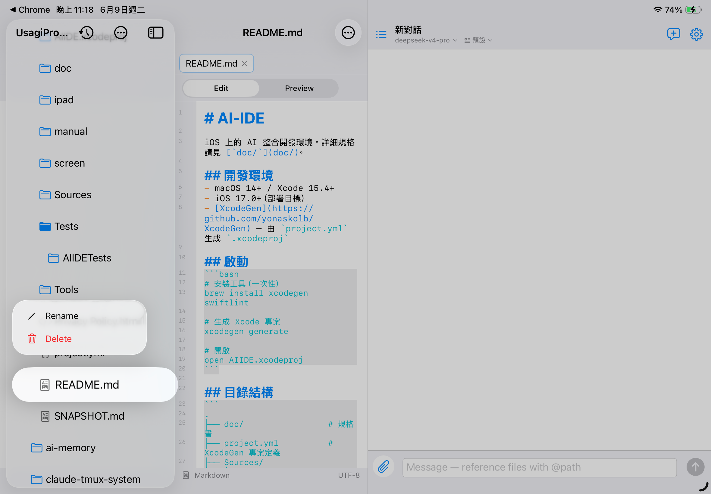Screen dimensions: 711x494
Task: Click the UTF-8 encoding label
Action: (349, 475)
